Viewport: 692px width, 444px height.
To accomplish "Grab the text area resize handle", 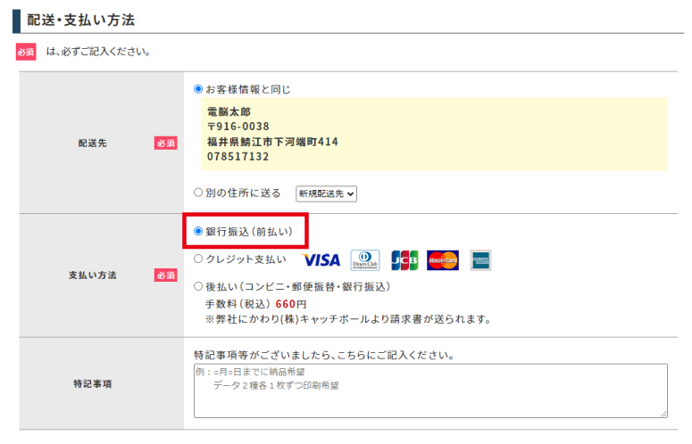I will (x=663, y=414).
